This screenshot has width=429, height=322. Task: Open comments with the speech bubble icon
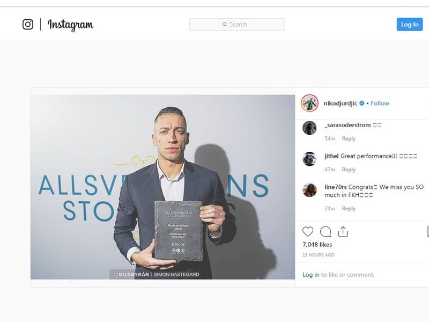(326, 232)
